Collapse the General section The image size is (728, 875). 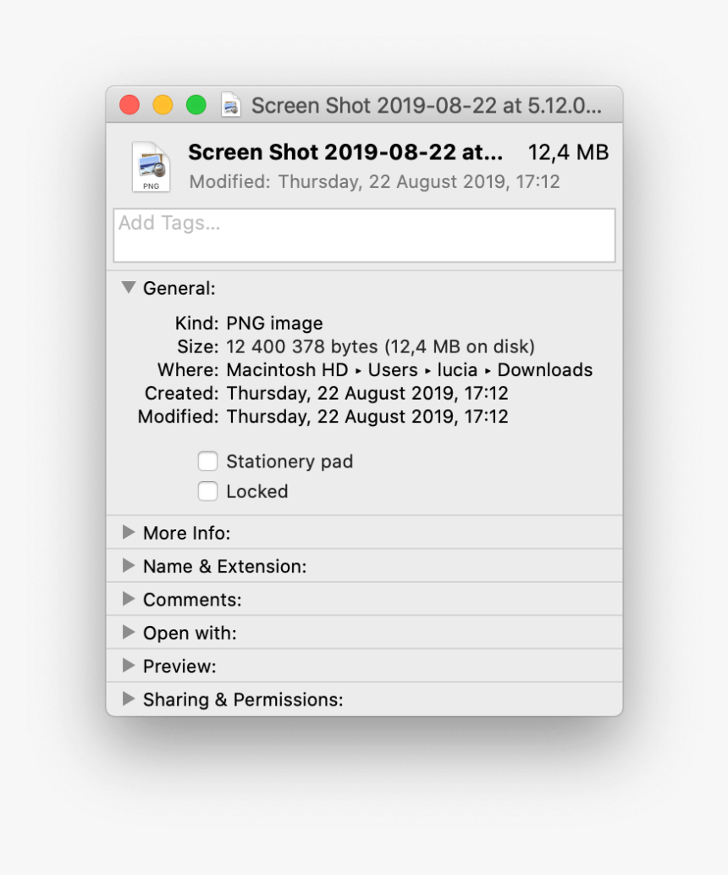129,288
